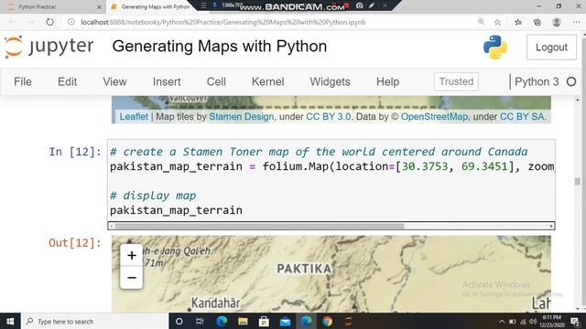Screen dimensions: 586x329
Task: Click inside the pakistan_map_terrain code cell
Action: click(331, 181)
